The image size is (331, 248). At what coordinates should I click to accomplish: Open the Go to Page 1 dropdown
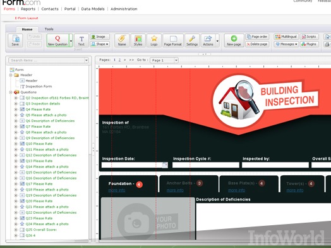(164, 60)
